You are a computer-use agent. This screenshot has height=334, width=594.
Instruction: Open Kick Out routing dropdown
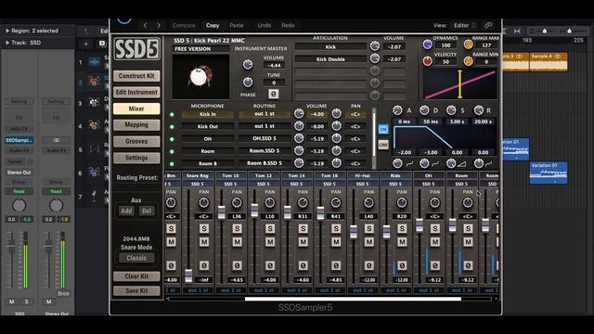[265, 126]
